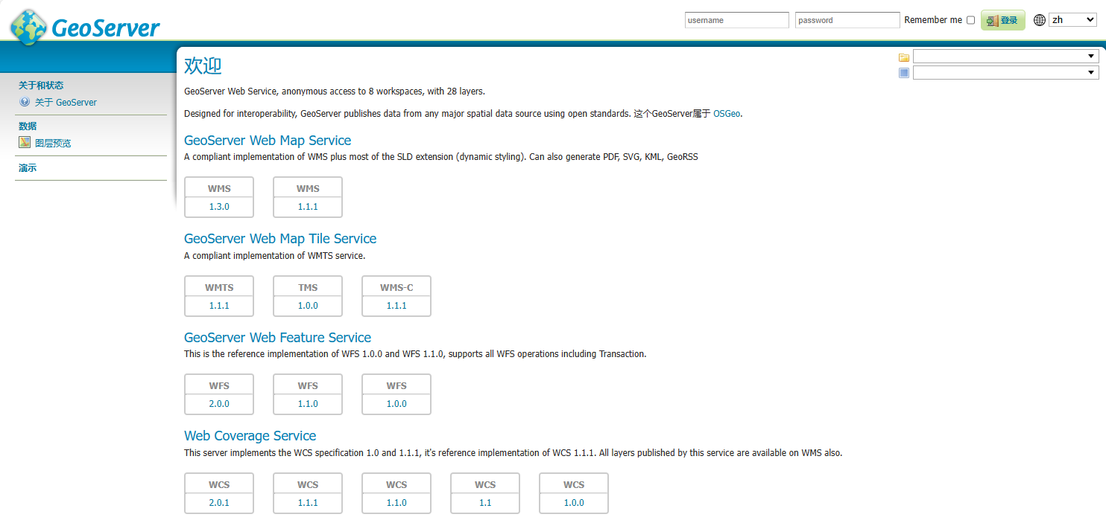Click the layer preview (图层预览) icon
Screen dimensions: 1106x523
tap(25, 142)
